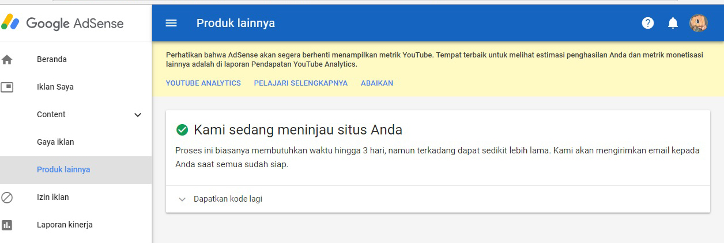The image size is (724, 243).
Task: Click the 'Proses ini biasanya membutuhkan' paragraph
Action: [437, 157]
